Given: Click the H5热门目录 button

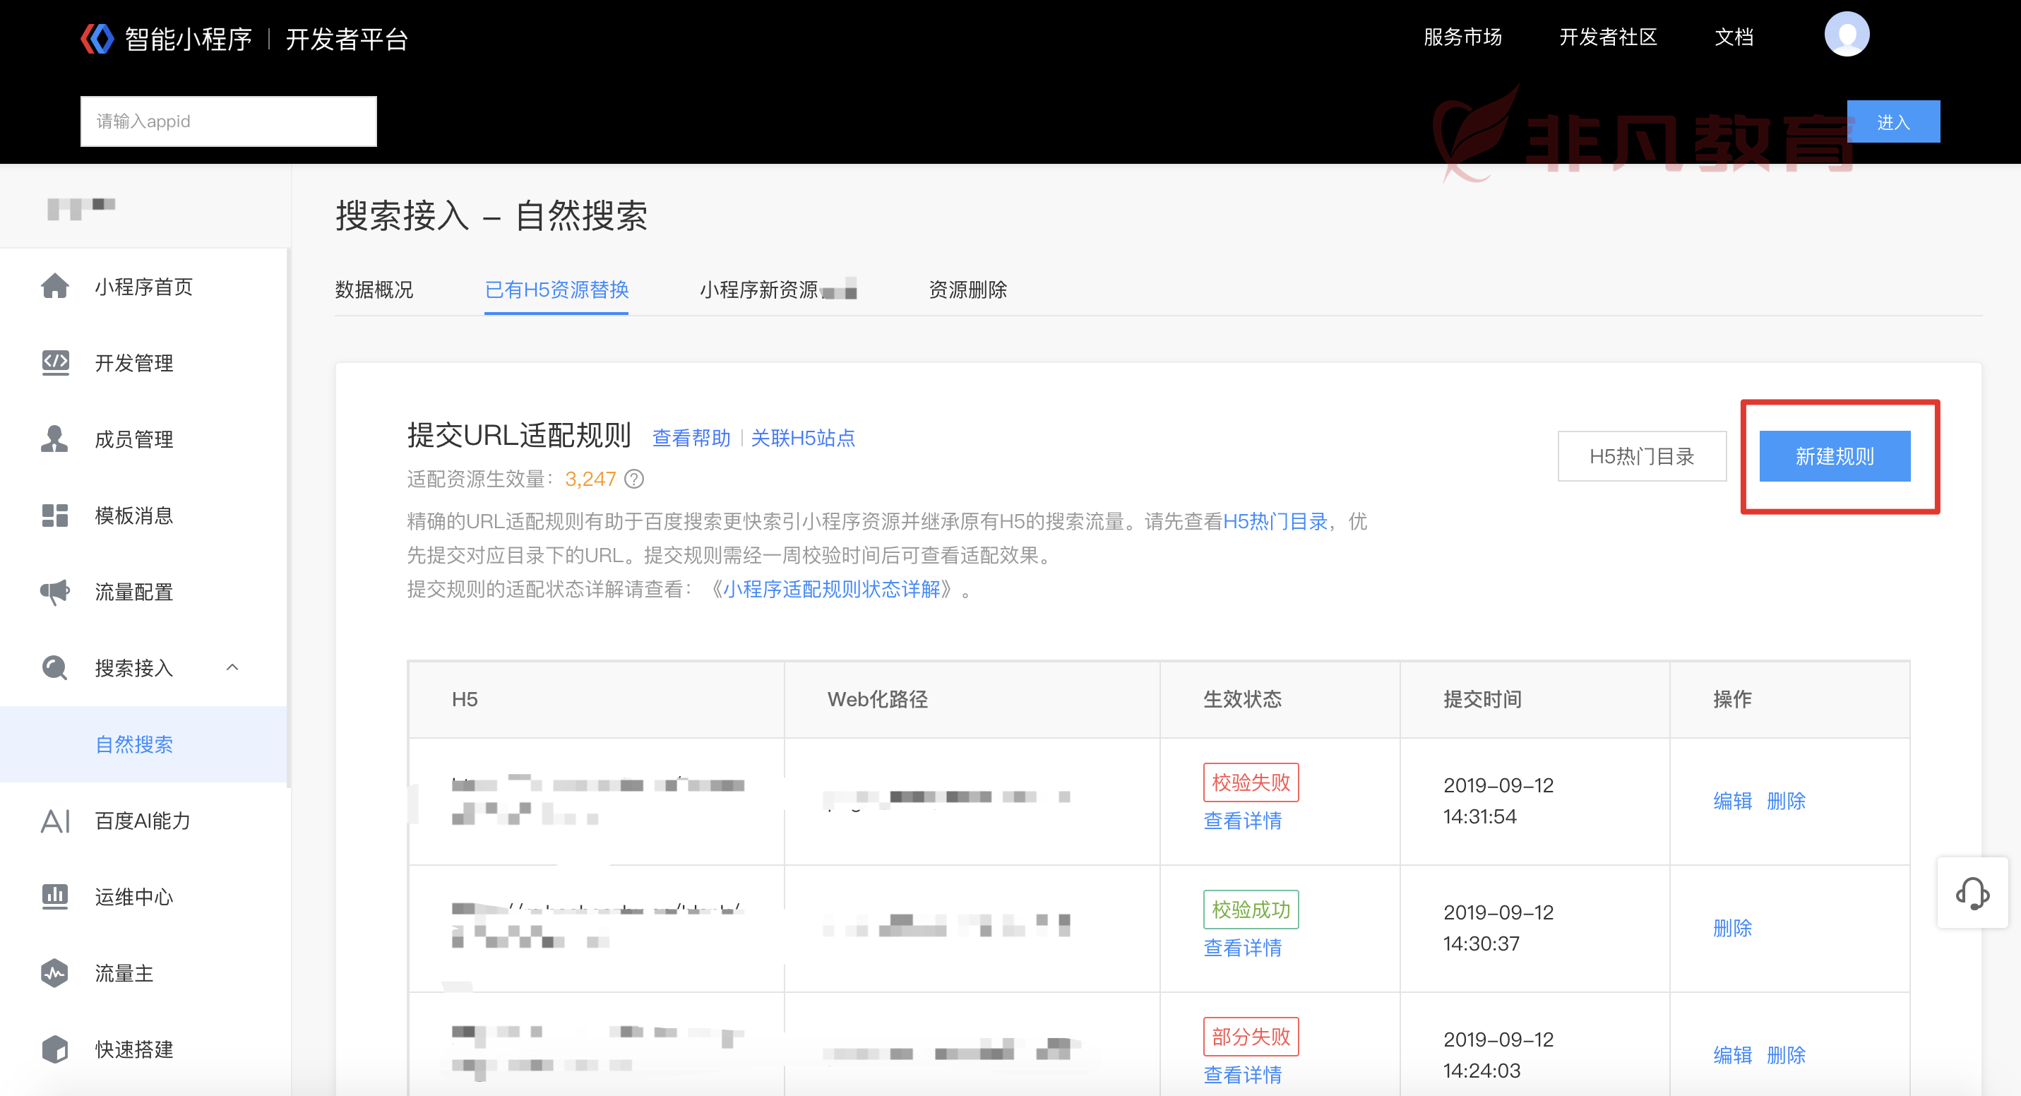Looking at the screenshot, I should tap(1641, 455).
